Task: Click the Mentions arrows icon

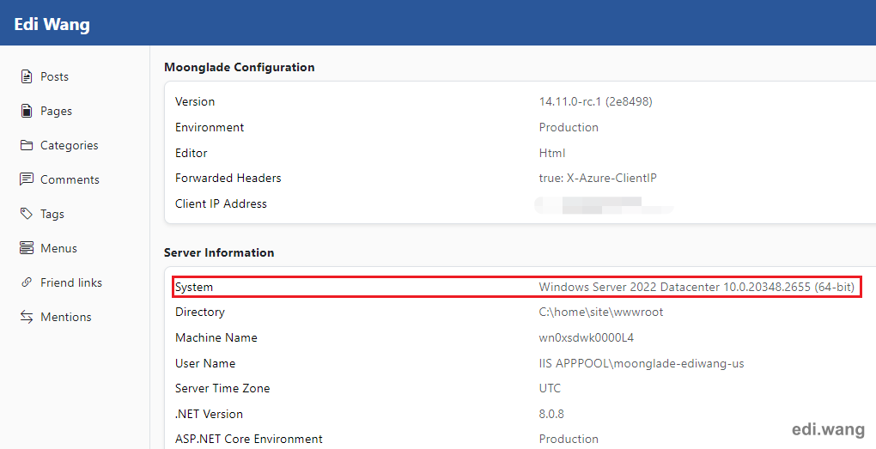Action: (x=27, y=317)
